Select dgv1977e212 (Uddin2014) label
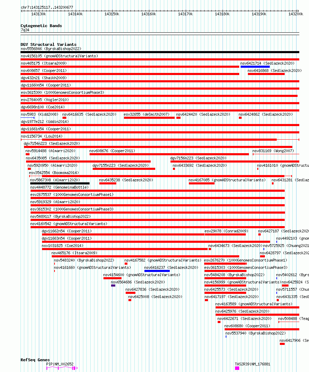309x372 pixels. tap(44, 122)
